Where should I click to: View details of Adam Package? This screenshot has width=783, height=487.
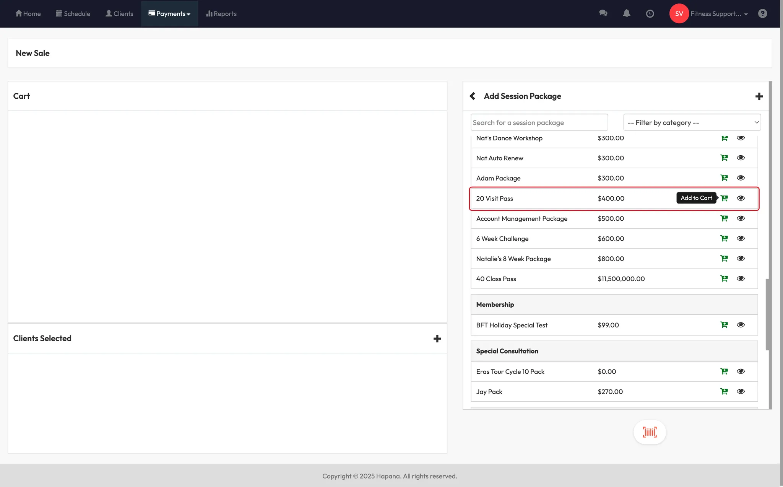(741, 178)
